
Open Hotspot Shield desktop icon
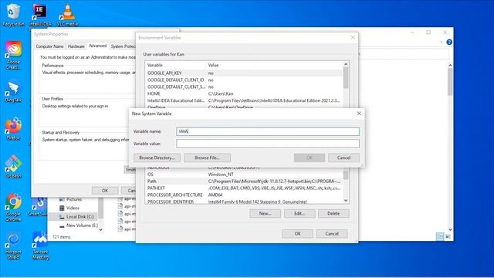coord(13,246)
